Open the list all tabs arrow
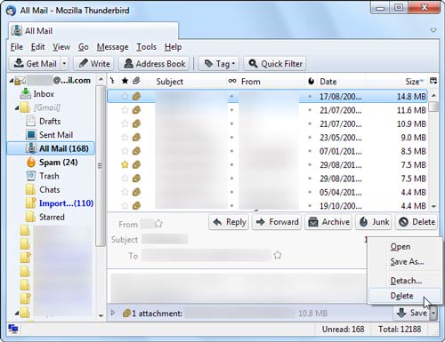The width and height of the screenshot is (445, 342). [433, 30]
